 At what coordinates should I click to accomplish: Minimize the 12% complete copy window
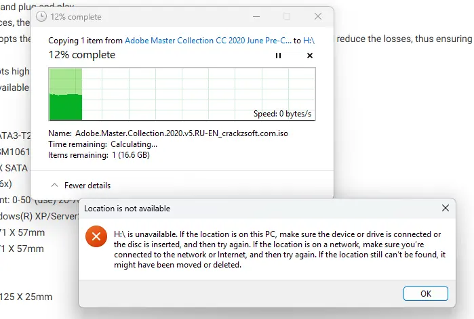[256, 17]
